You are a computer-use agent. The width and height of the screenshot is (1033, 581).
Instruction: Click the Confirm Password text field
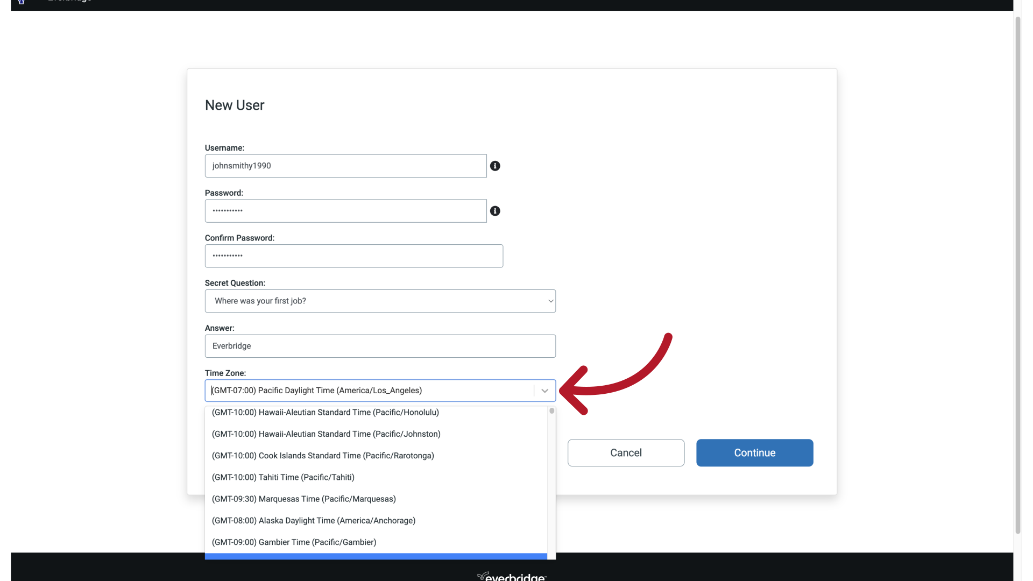pyautogui.click(x=353, y=256)
